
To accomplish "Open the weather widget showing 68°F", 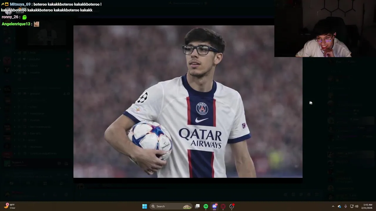I will 10,206.
